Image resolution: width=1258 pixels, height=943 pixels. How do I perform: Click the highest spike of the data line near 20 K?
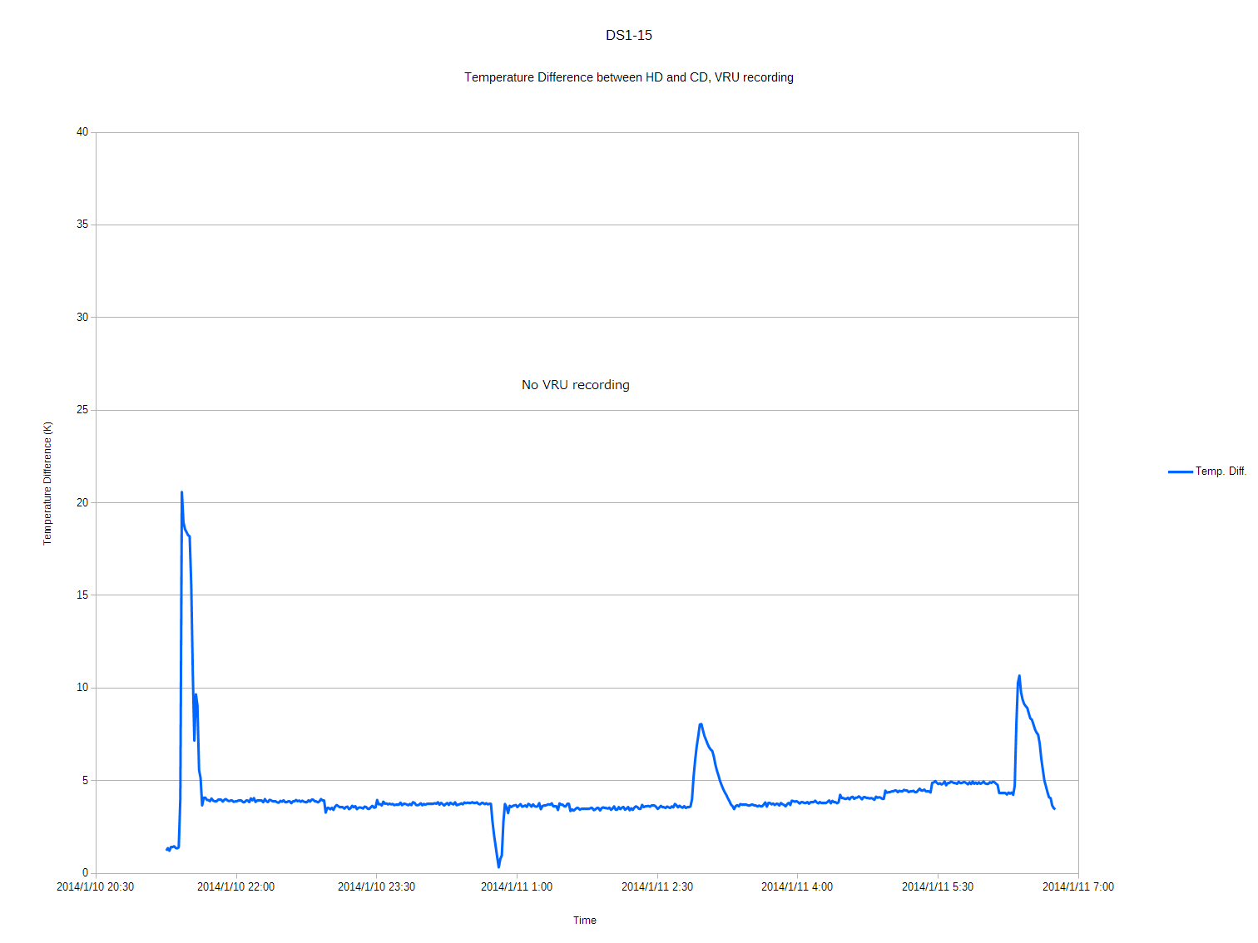181,493
